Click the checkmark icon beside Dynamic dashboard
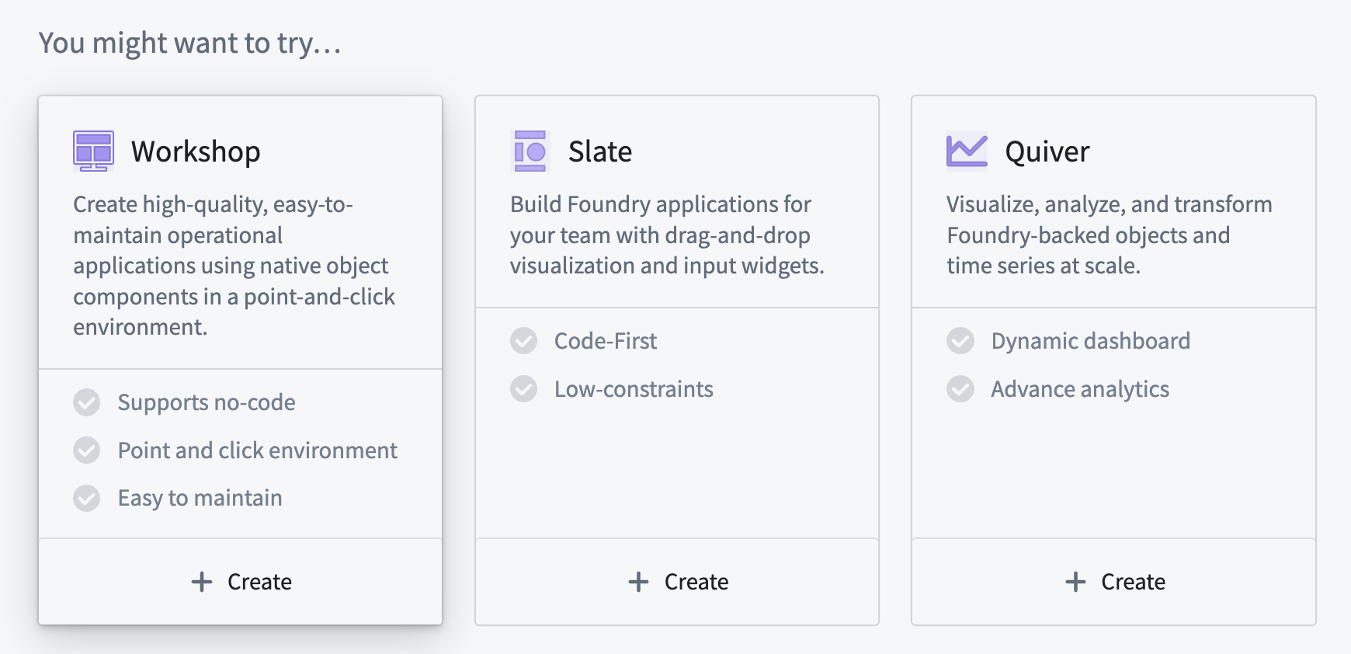Image resolution: width=1351 pixels, height=654 pixels. [x=960, y=341]
